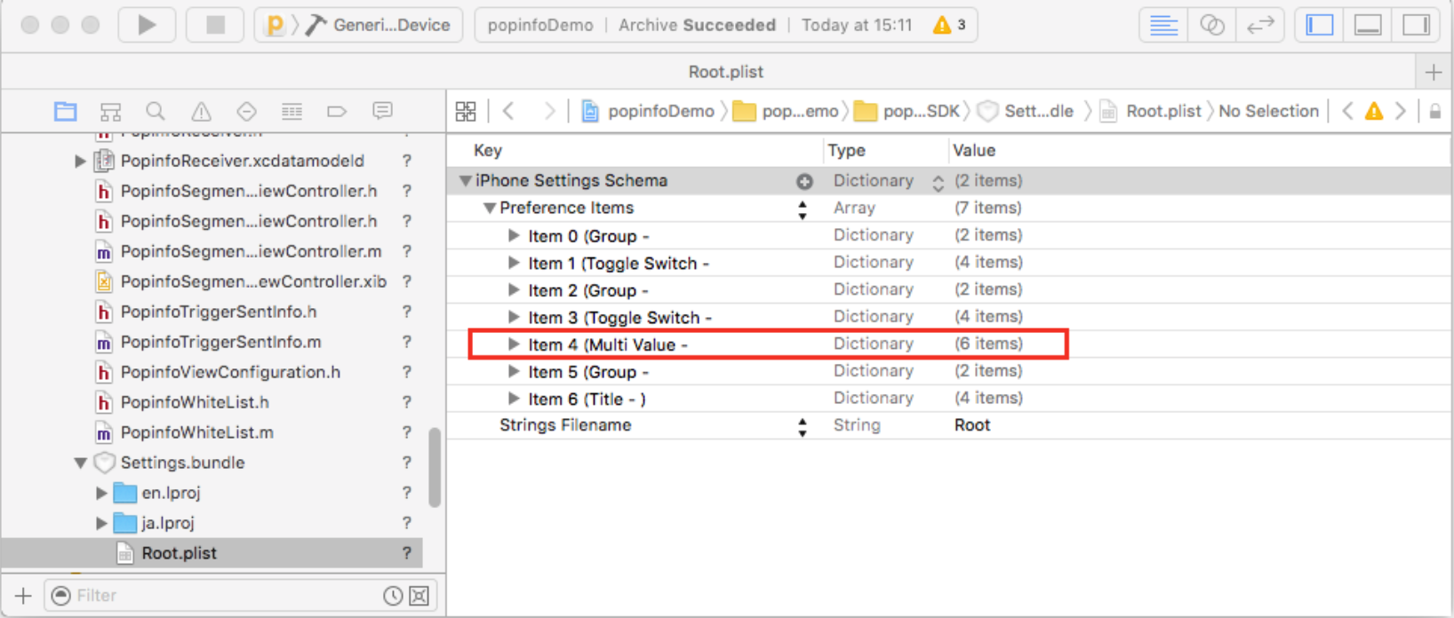Click the Run (play) button

click(147, 25)
